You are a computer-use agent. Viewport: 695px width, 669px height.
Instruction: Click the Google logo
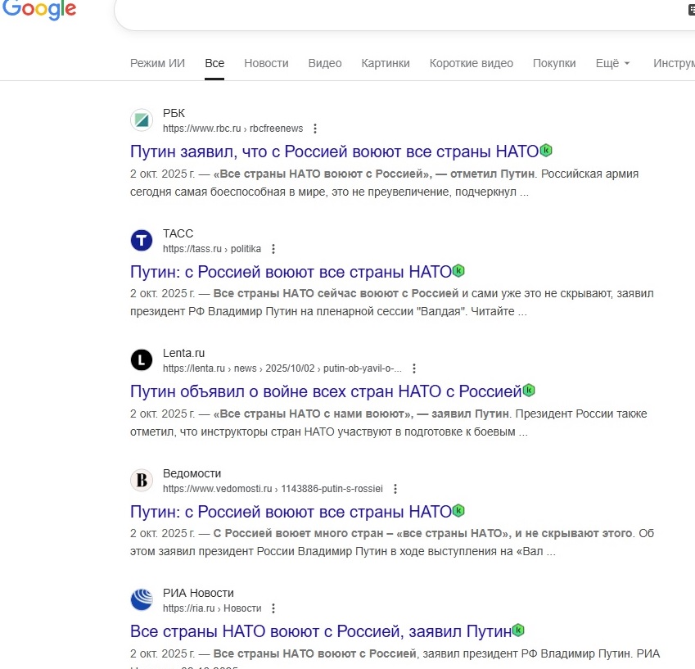pos(38,10)
